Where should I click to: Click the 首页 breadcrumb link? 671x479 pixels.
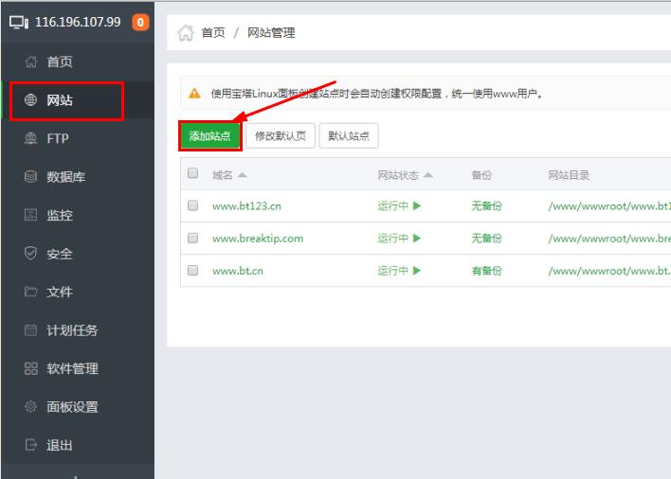point(213,33)
